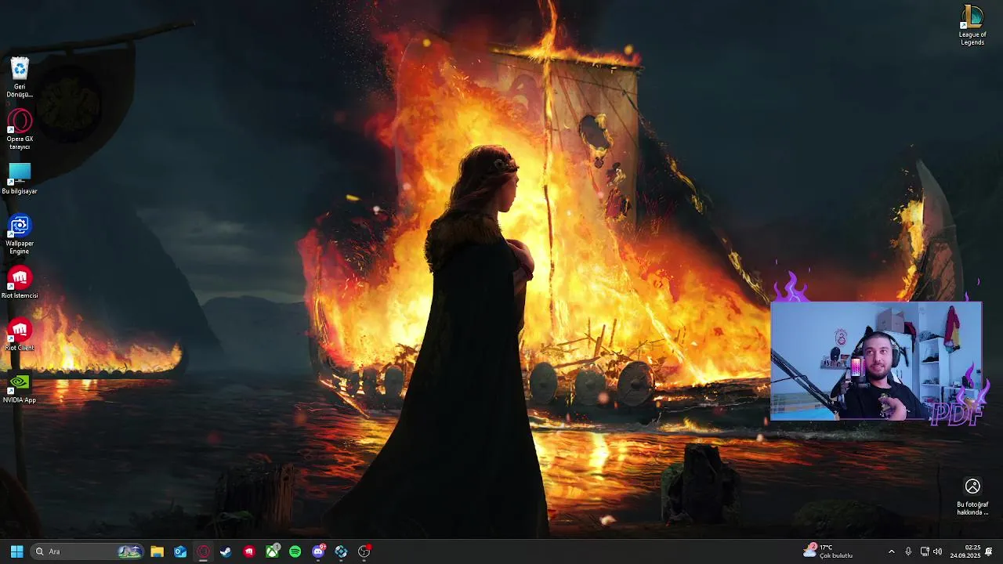Open Outlook from the taskbar
Viewport: 1003px width, 564px height.
point(180,551)
